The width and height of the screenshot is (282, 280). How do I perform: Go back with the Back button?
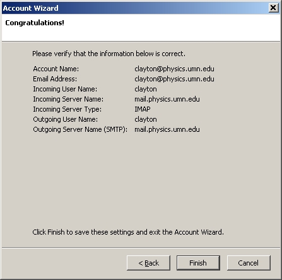tap(148, 263)
